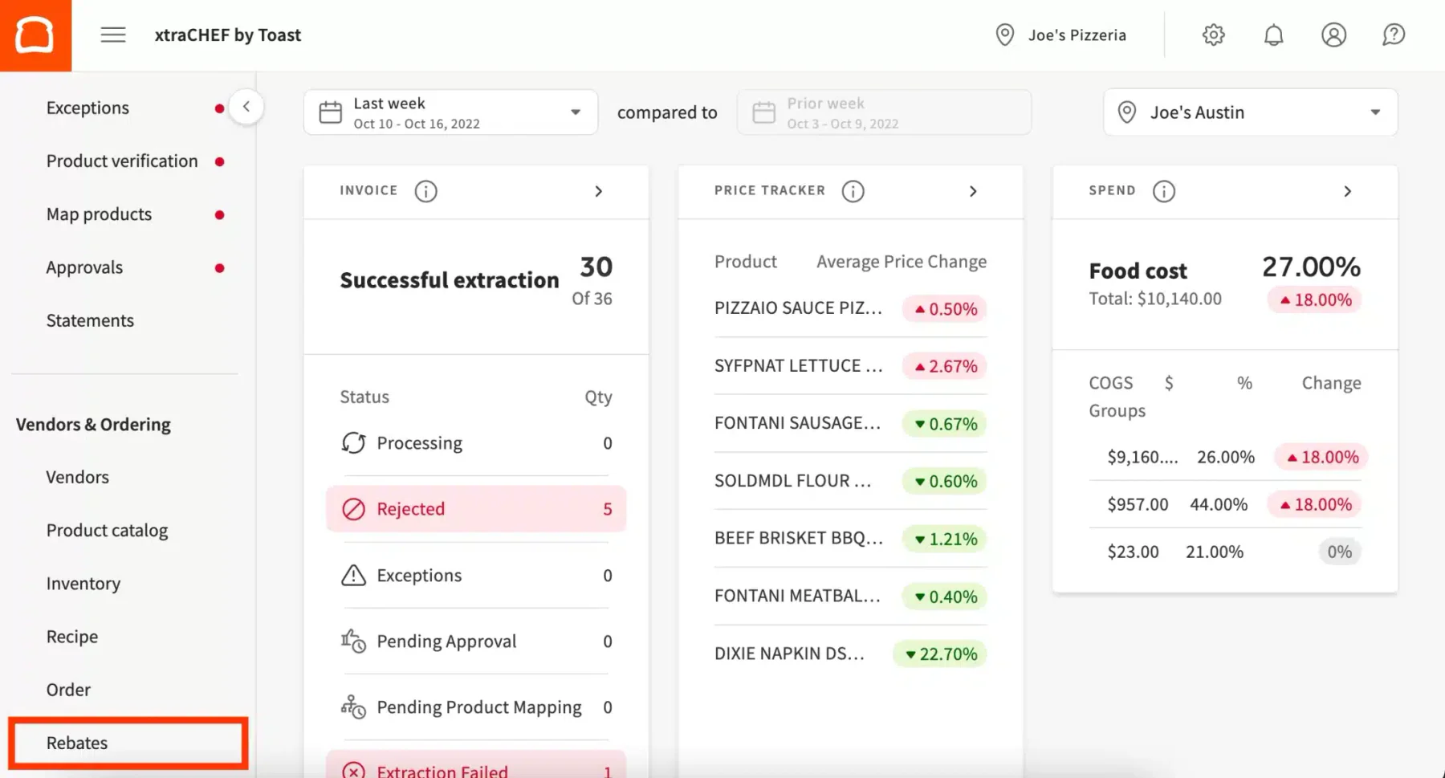Select the Pending Approval status row
Screen dimensions: 1445x778
(x=476, y=641)
